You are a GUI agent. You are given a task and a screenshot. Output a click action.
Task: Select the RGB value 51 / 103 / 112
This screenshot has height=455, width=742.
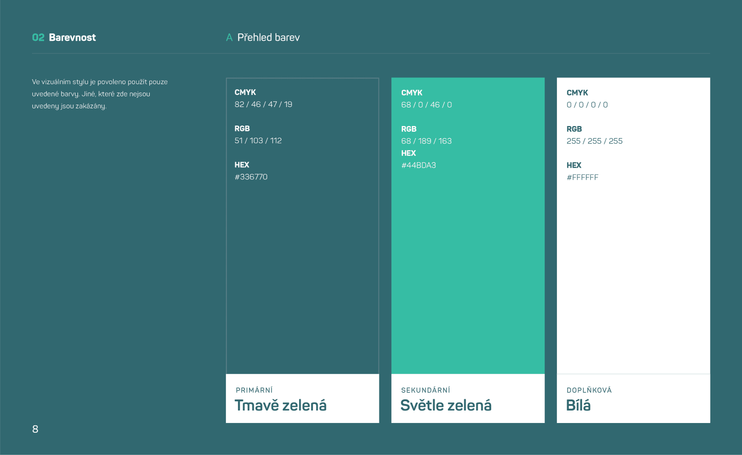pyautogui.click(x=258, y=141)
